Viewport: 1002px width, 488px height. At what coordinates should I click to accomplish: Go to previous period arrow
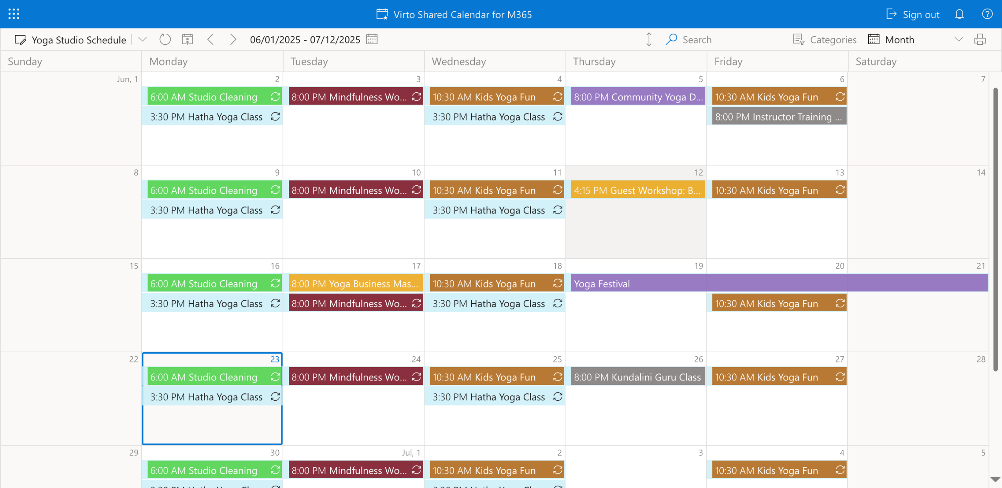click(x=211, y=39)
